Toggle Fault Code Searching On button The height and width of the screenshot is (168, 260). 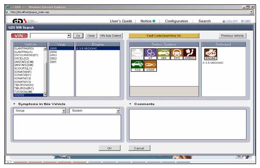click(x=164, y=36)
